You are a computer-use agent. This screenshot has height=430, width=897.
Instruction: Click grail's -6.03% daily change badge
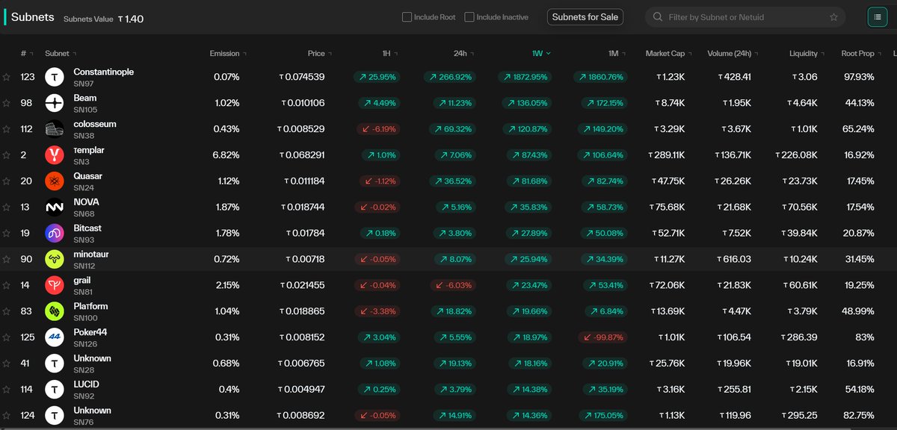(453, 286)
